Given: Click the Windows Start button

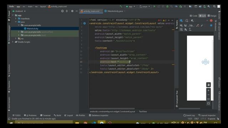Looking at the screenshot, I should [11, 123].
